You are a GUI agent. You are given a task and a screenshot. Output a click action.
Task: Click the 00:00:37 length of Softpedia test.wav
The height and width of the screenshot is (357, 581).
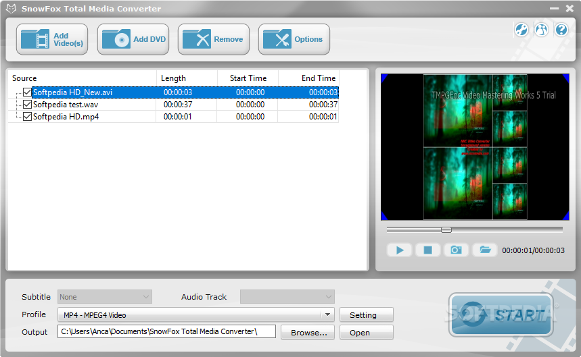178,105
